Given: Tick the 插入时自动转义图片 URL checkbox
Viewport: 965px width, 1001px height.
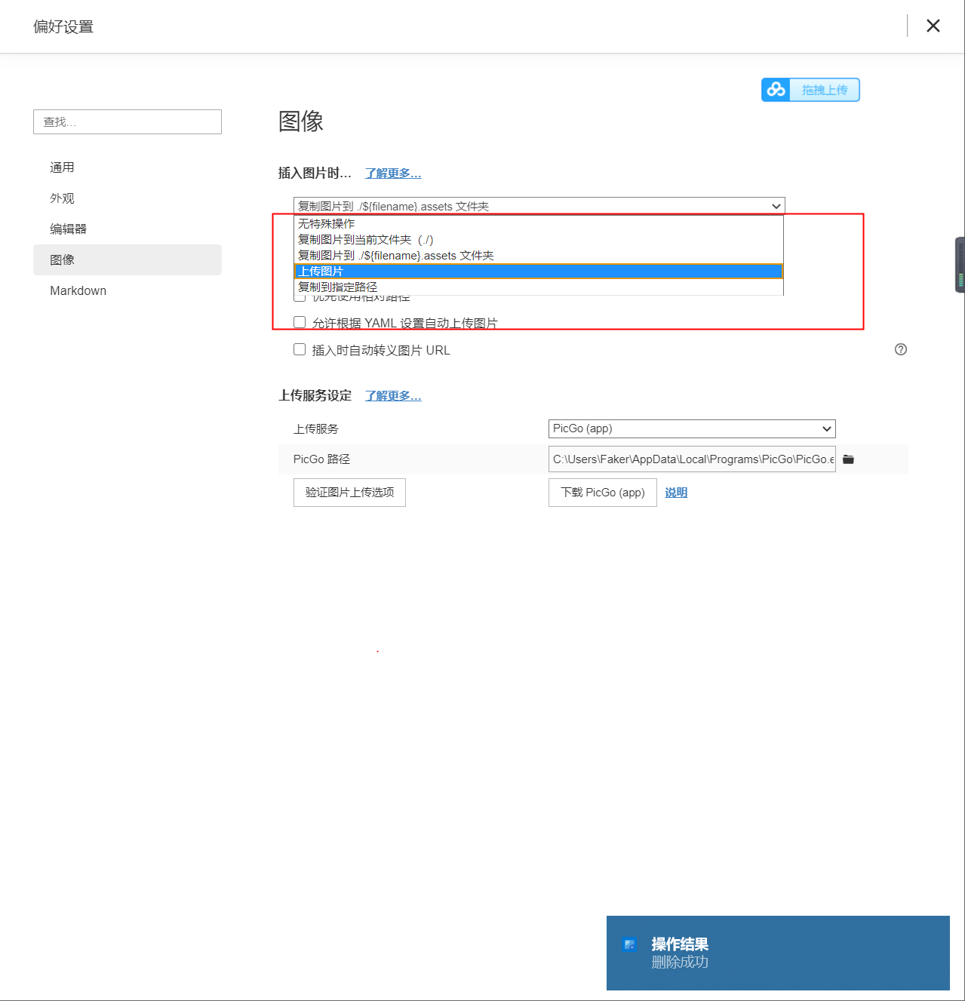Looking at the screenshot, I should pyautogui.click(x=300, y=349).
